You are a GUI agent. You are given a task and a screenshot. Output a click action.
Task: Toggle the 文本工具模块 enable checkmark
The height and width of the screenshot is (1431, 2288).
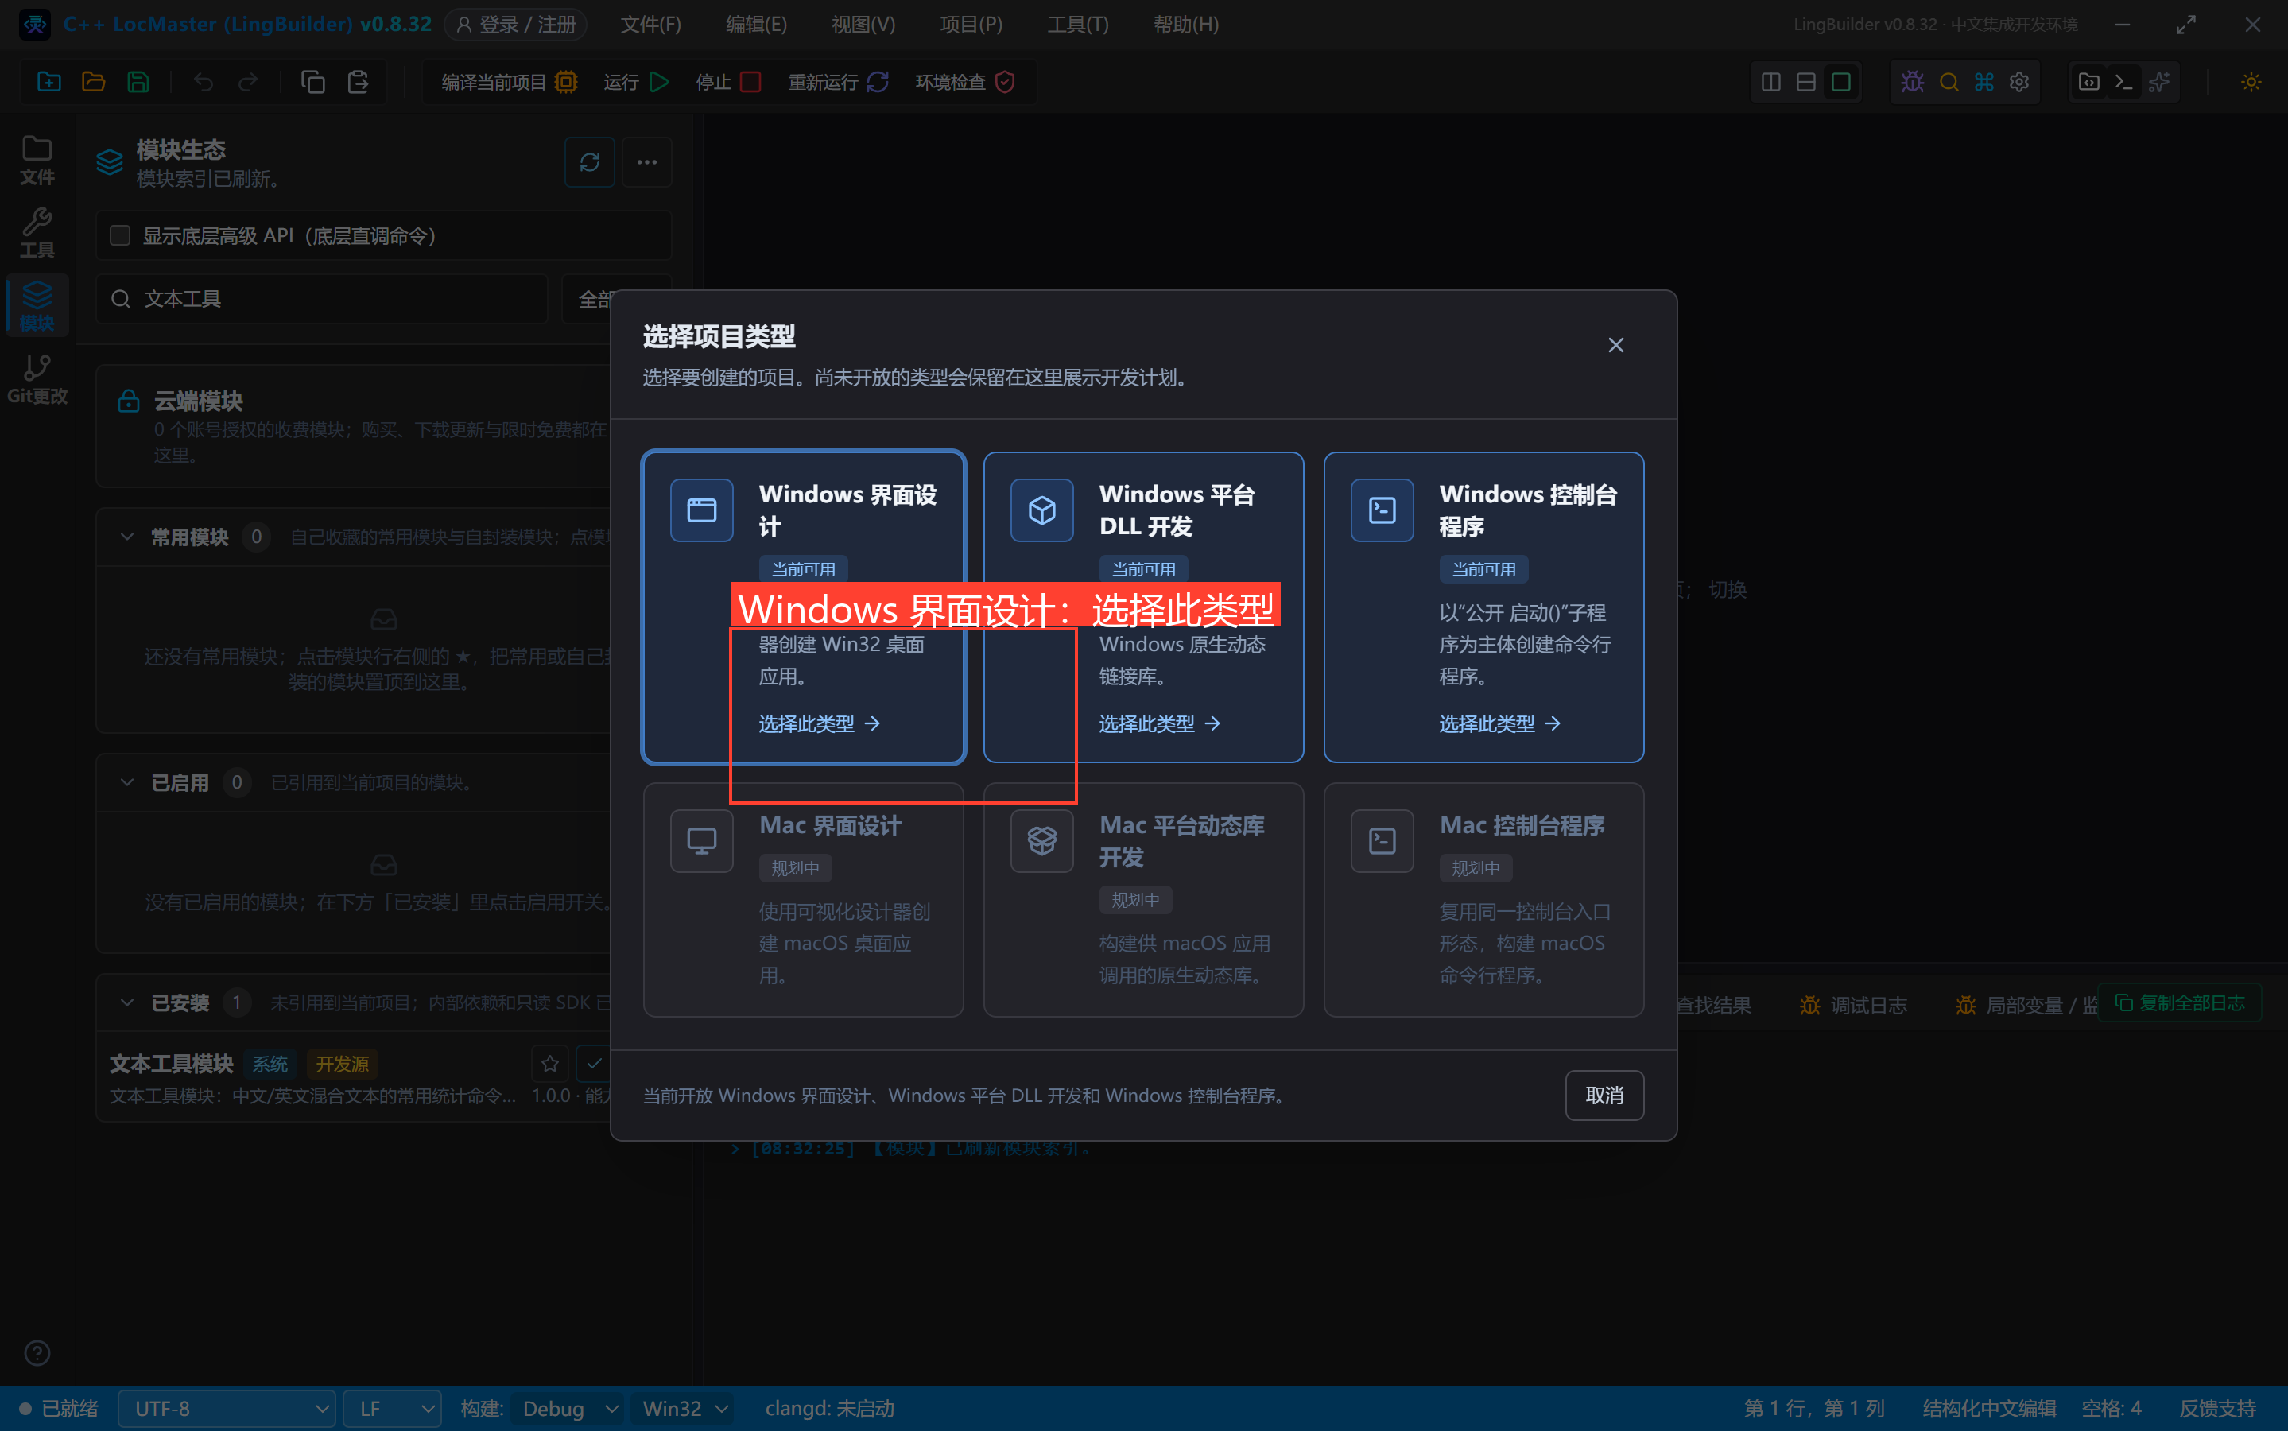coord(593,1064)
